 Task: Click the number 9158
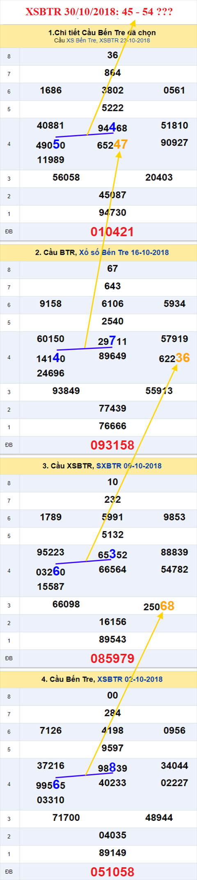[51, 304]
